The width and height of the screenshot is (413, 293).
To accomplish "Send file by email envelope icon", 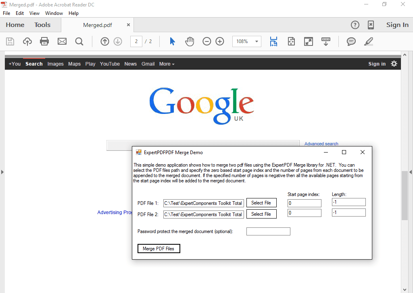I will pyautogui.click(x=62, y=41).
